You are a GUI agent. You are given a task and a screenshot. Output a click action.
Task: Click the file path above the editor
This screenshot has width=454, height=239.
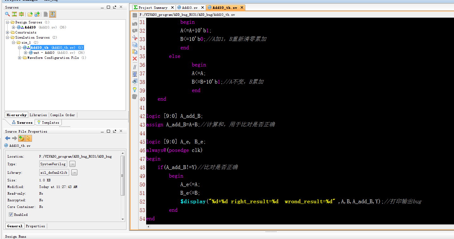(187, 15)
